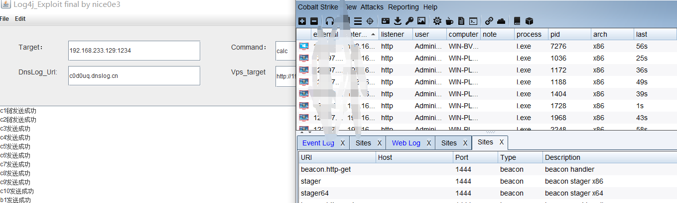Sort sites by Port column header
This screenshot has width=677, height=203.
(476, 157)
